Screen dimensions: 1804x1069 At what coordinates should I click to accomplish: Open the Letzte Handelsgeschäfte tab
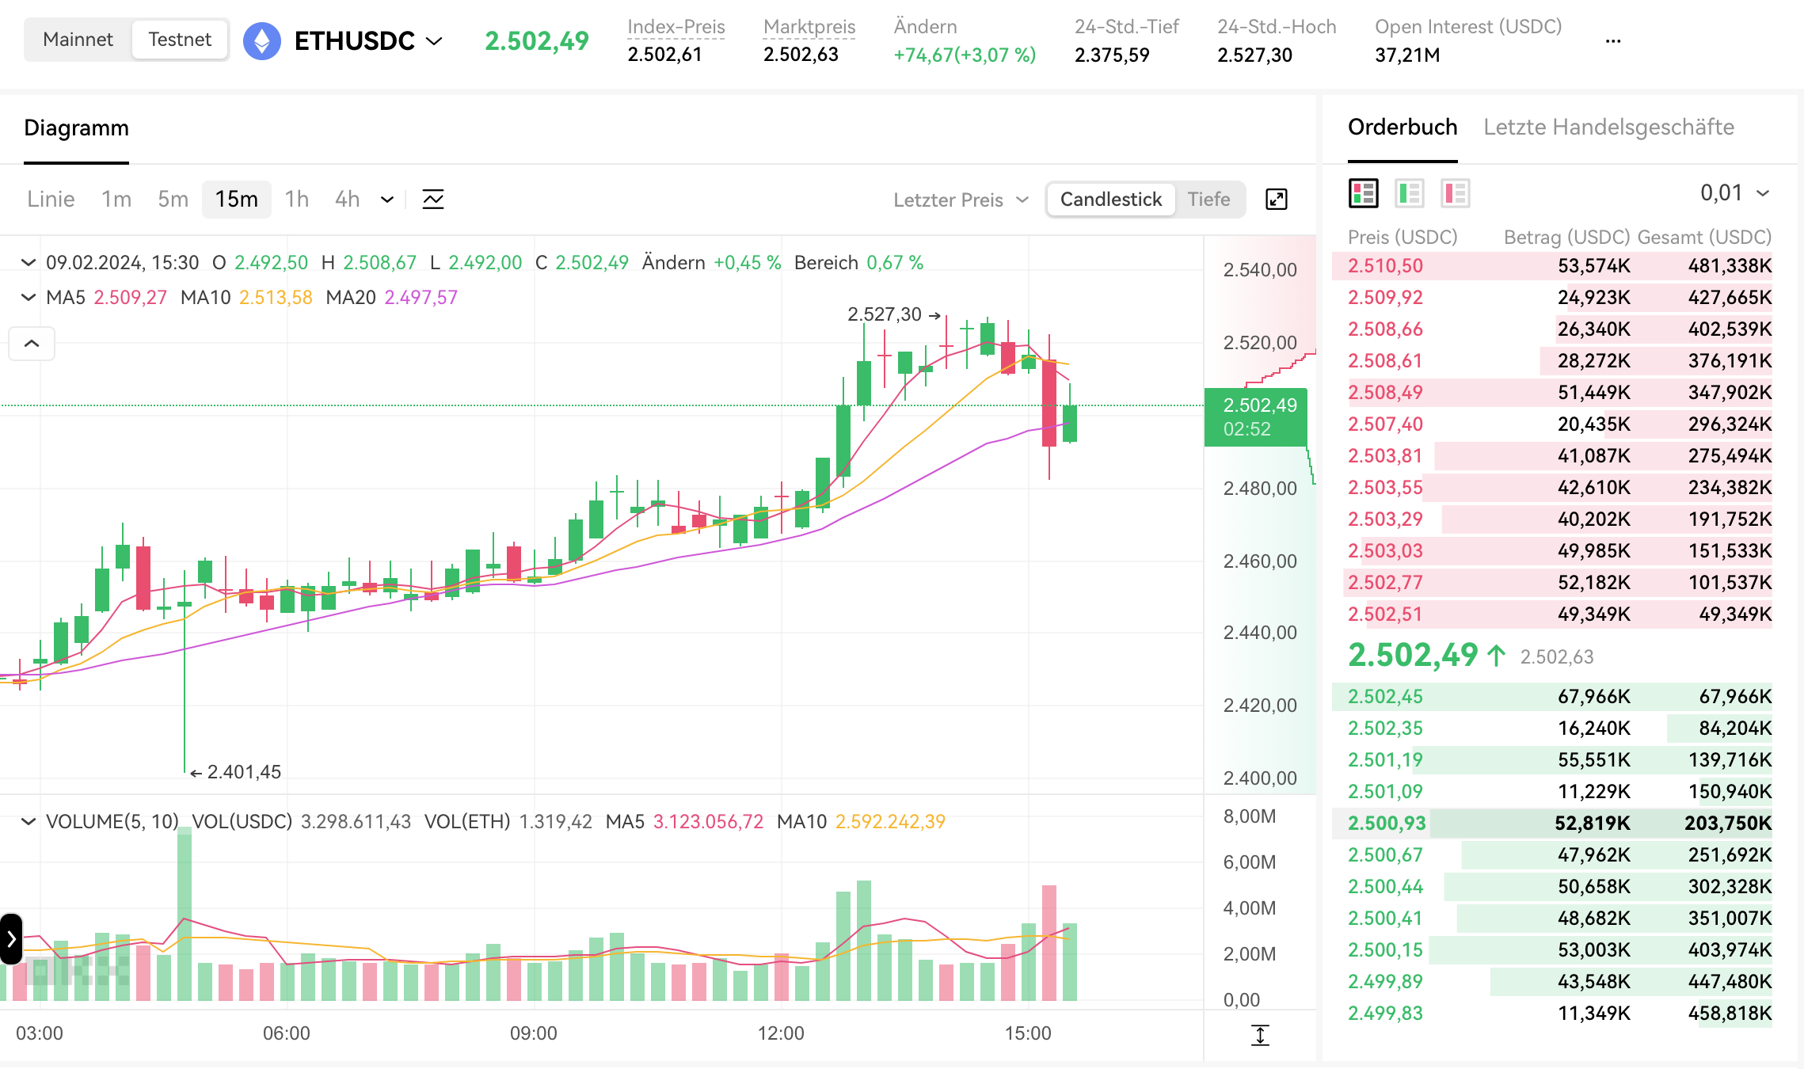pos(1608,127)
